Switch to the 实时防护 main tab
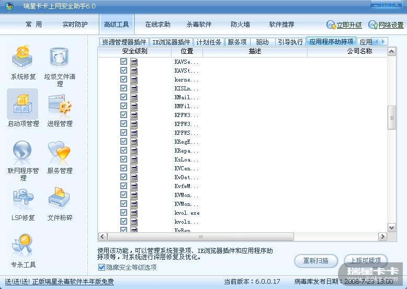 (75, 25)
